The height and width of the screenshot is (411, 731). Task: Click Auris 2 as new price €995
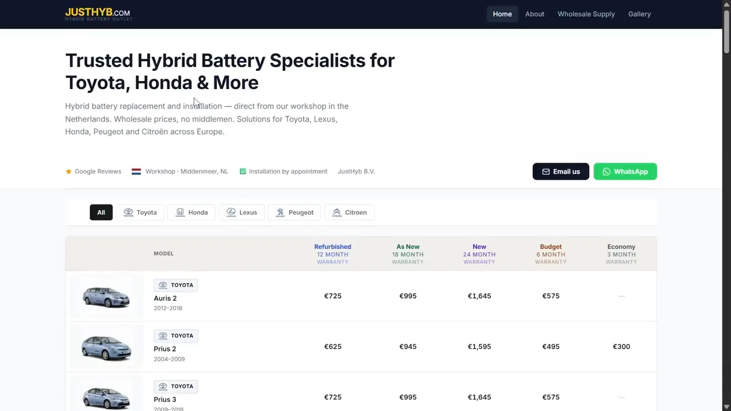click(x=408, y=296)
